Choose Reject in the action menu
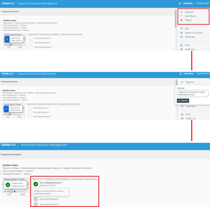The width and height of the screenshot is (210, 207). [188, 20]
